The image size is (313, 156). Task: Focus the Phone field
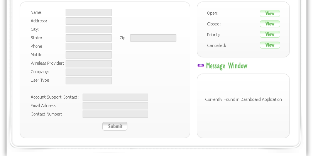89,47
